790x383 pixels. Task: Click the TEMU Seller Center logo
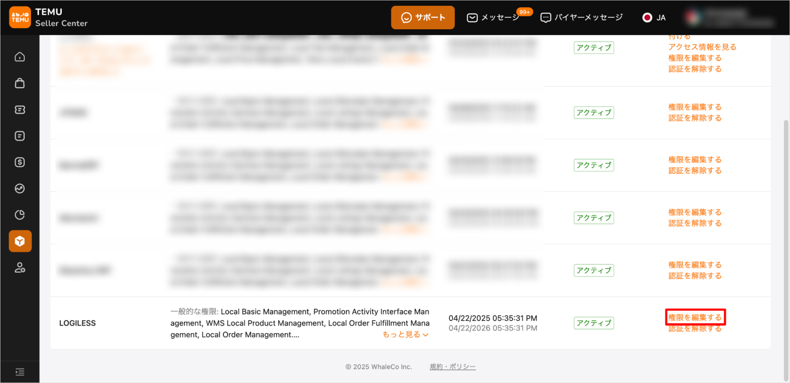[49, 17]
